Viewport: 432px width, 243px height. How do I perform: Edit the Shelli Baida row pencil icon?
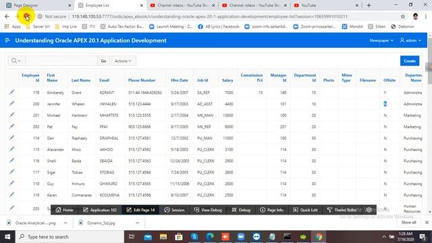11,161
